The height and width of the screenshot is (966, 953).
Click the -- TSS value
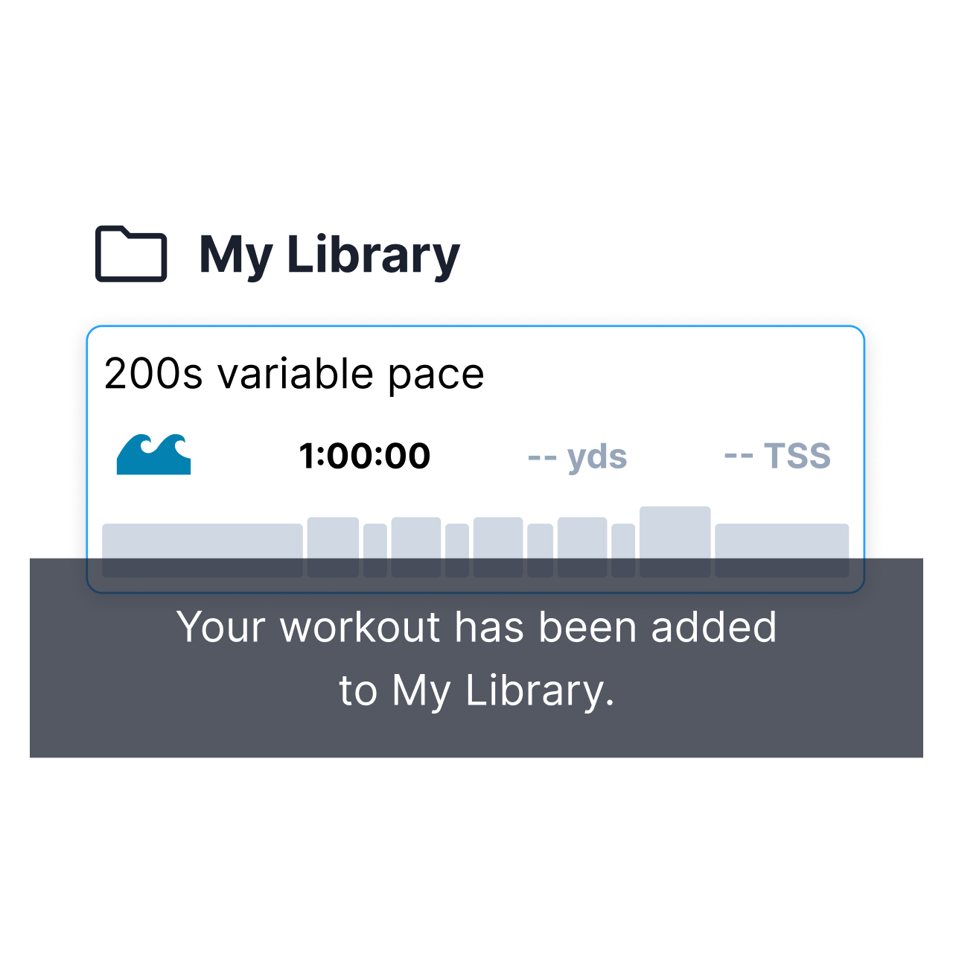(777, 456)
